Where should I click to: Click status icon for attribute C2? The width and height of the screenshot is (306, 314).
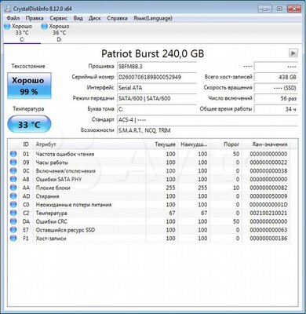pos(13,213)
